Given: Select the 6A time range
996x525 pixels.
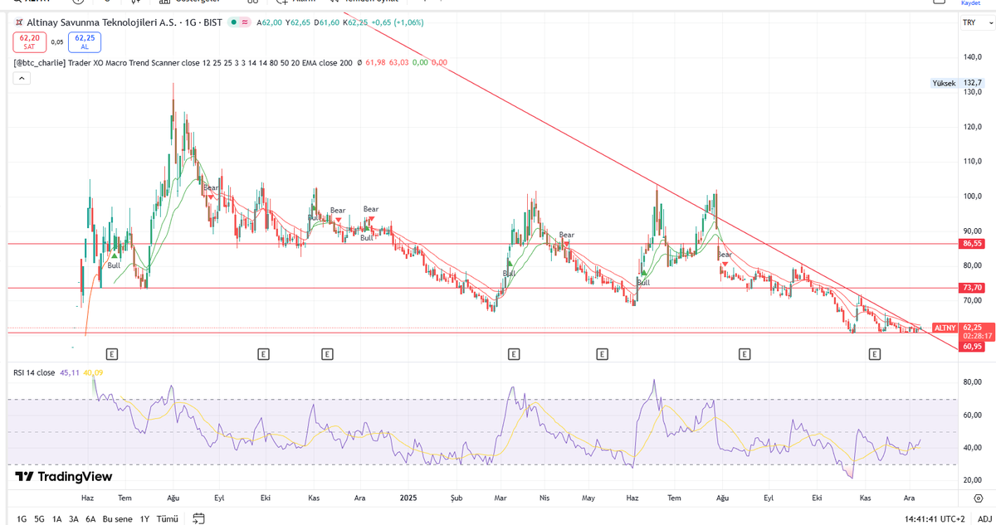Looking at the screenshot, I should point(90,518).
